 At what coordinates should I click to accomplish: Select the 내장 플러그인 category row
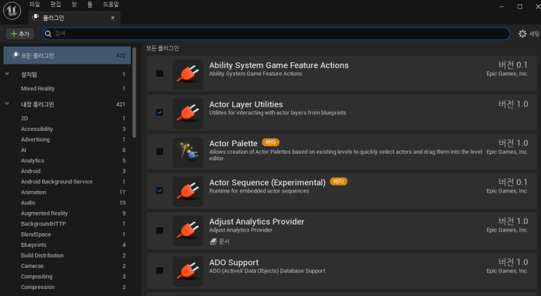coord(67,104)
